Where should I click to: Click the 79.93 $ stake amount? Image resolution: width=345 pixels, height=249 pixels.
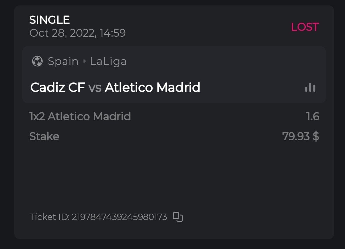coord(301,136)
